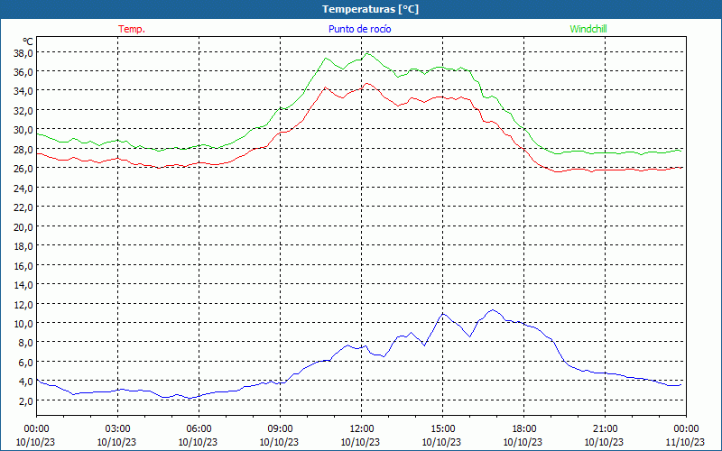Click the '36,0' y-axis value

click(x=23, y=72)
